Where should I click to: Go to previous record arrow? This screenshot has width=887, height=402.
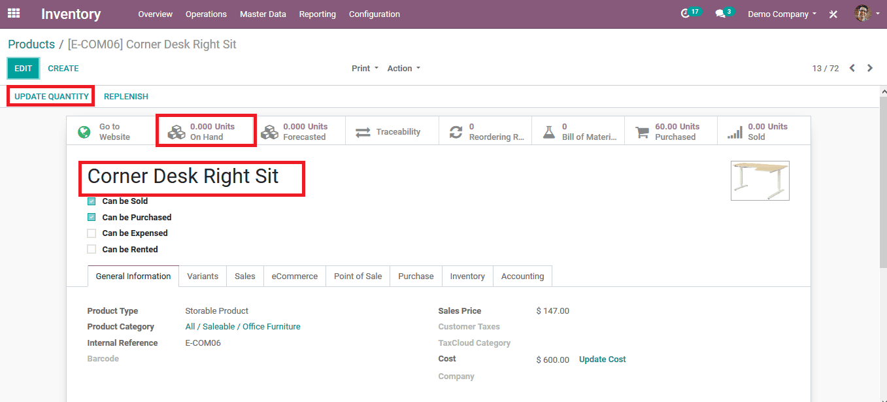coord(852,68)
